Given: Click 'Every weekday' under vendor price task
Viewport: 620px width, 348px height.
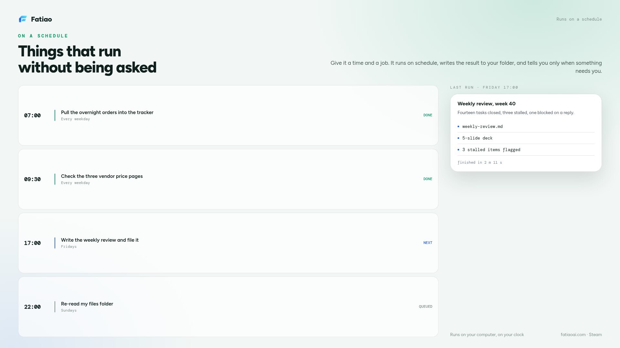Looking at the screenshot, I should pyautogui.click(x=76, y=183).
